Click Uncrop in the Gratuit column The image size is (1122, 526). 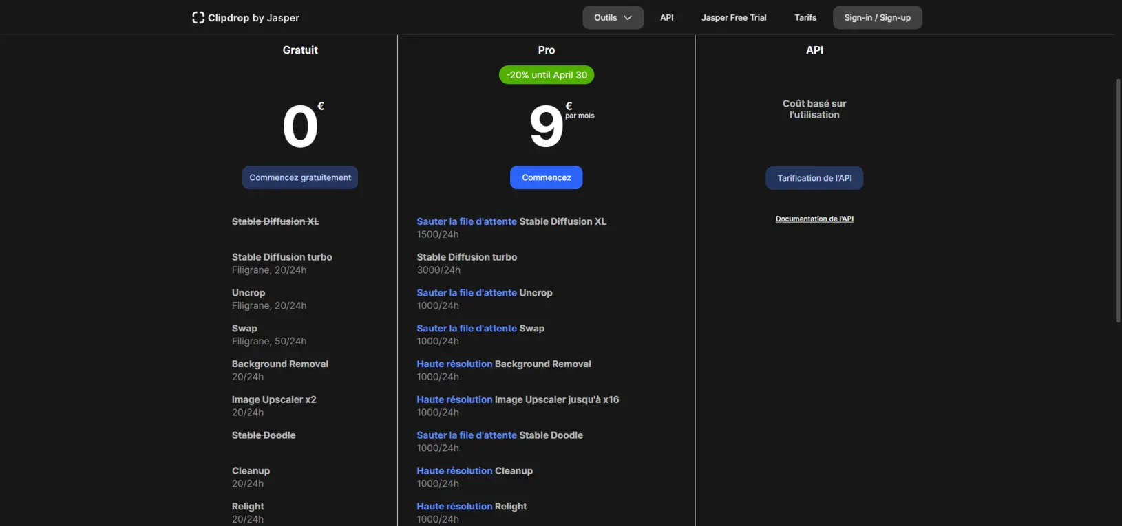pos(248,293)
